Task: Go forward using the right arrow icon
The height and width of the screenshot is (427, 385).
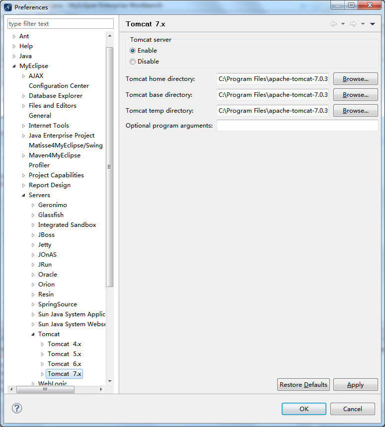Action: (353, 24)
